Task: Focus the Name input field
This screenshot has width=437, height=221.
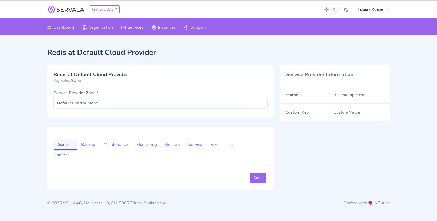Action: (x=160, y=165)
